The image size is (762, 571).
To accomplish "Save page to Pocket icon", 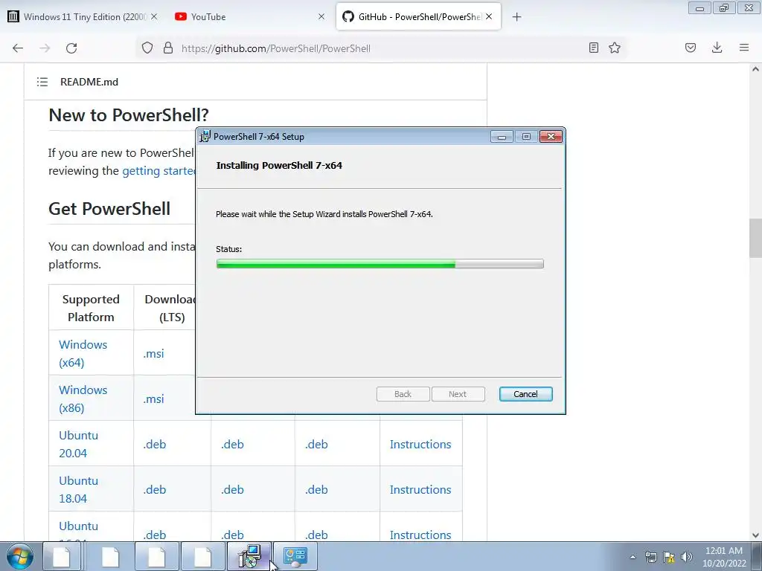I will (691, 48).
